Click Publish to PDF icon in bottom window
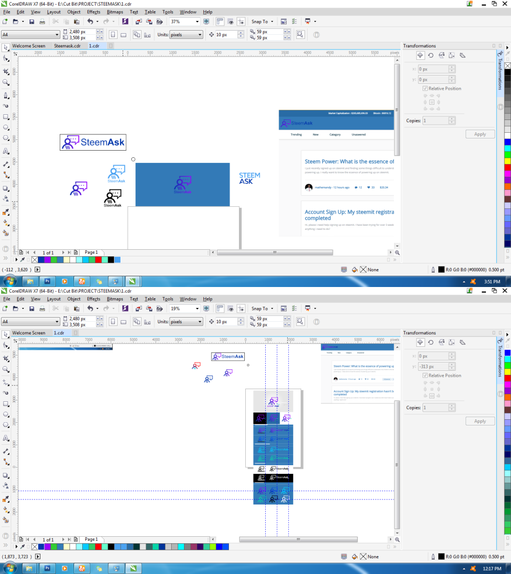511x574 pixels. click(160, 308)
